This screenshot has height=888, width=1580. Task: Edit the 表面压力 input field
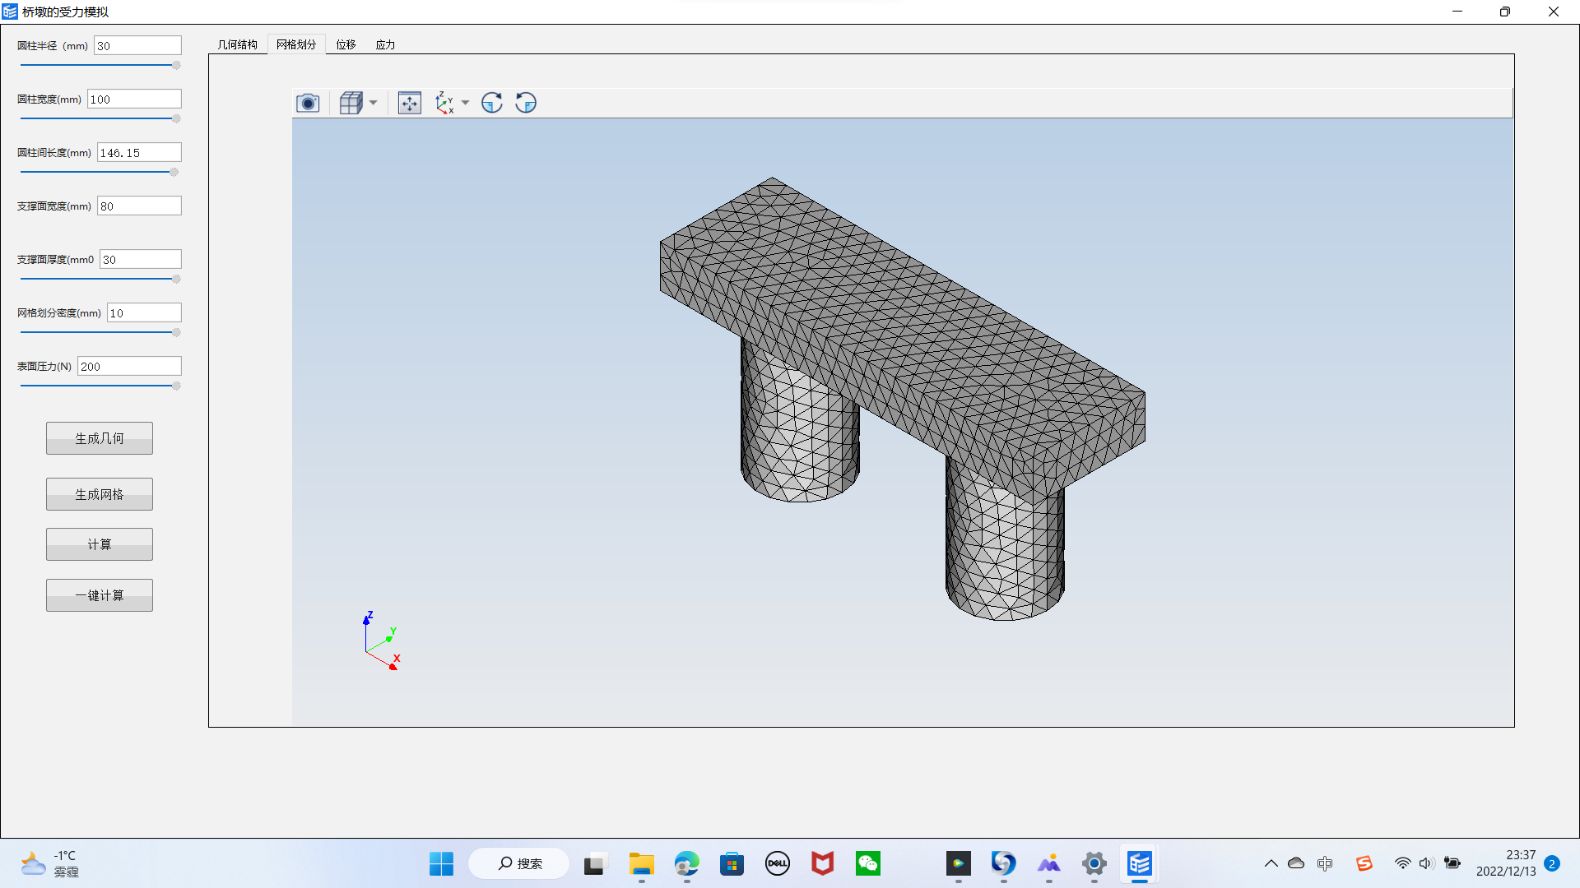tap(129, 366)
